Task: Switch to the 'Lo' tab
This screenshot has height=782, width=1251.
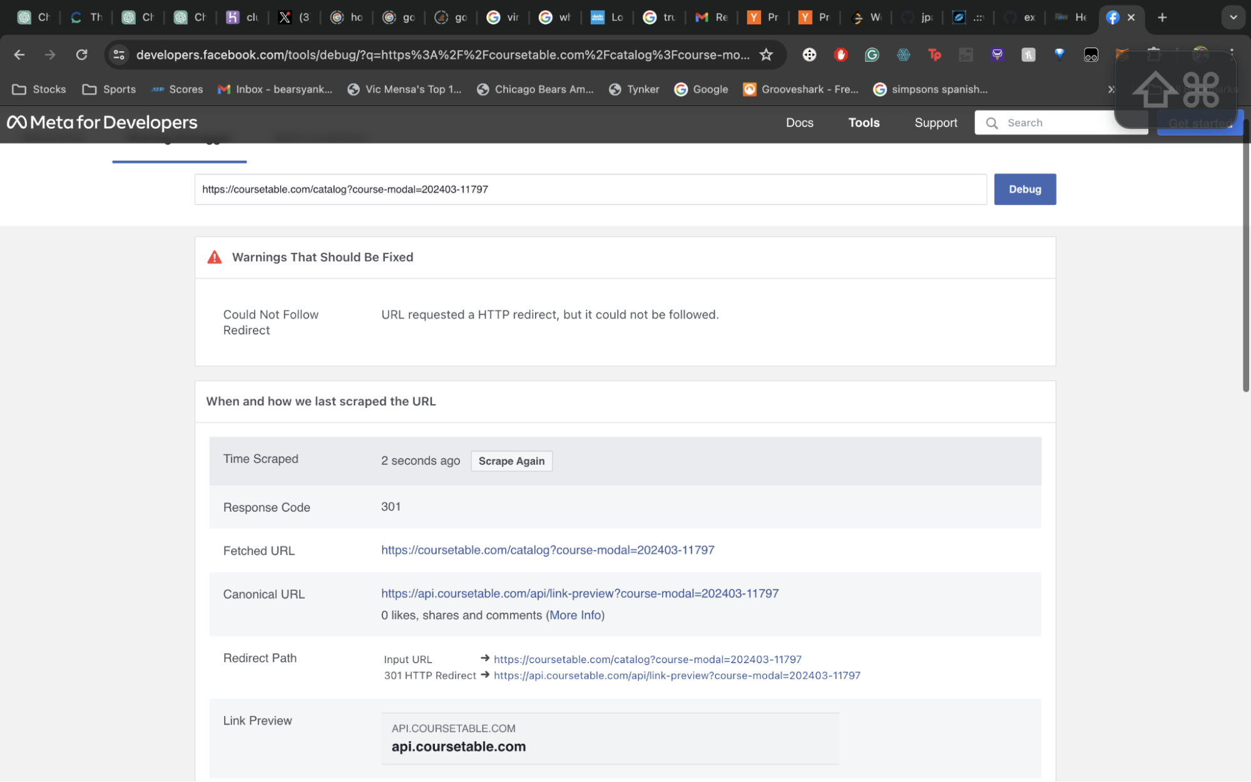Action: [608, 18]
